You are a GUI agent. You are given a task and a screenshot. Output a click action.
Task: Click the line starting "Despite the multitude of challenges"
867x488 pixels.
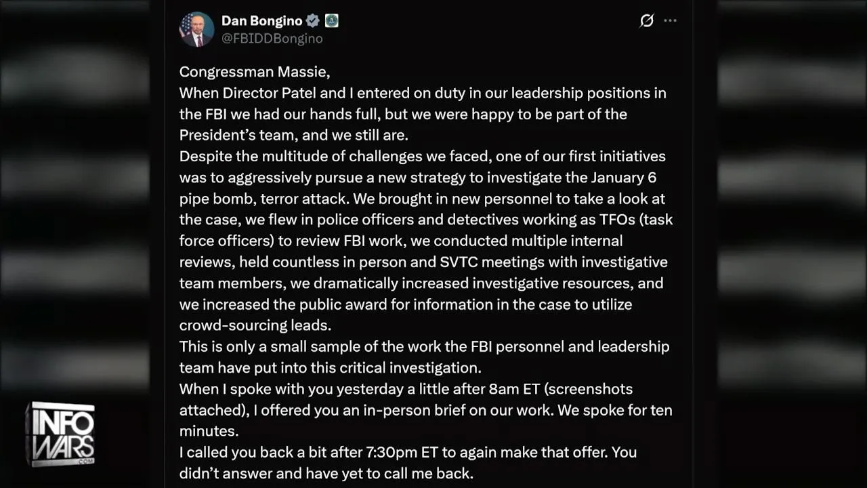click(x=422, y=156)
